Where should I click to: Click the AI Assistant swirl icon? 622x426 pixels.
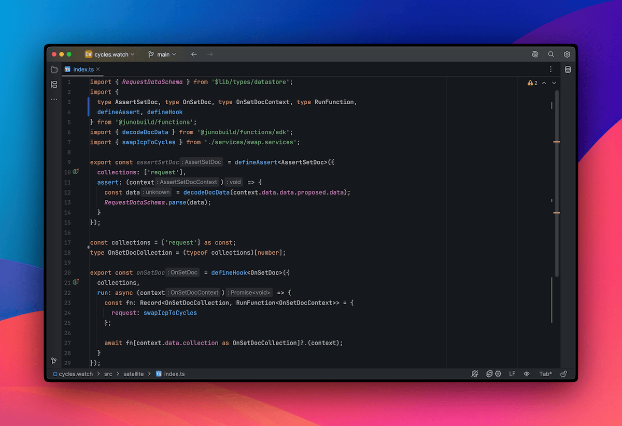pos(535,54)
